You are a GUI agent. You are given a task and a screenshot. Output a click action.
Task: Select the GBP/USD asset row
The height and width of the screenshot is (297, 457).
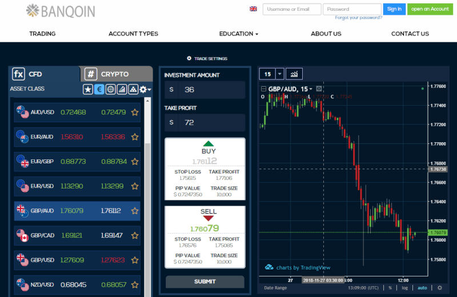77,260
